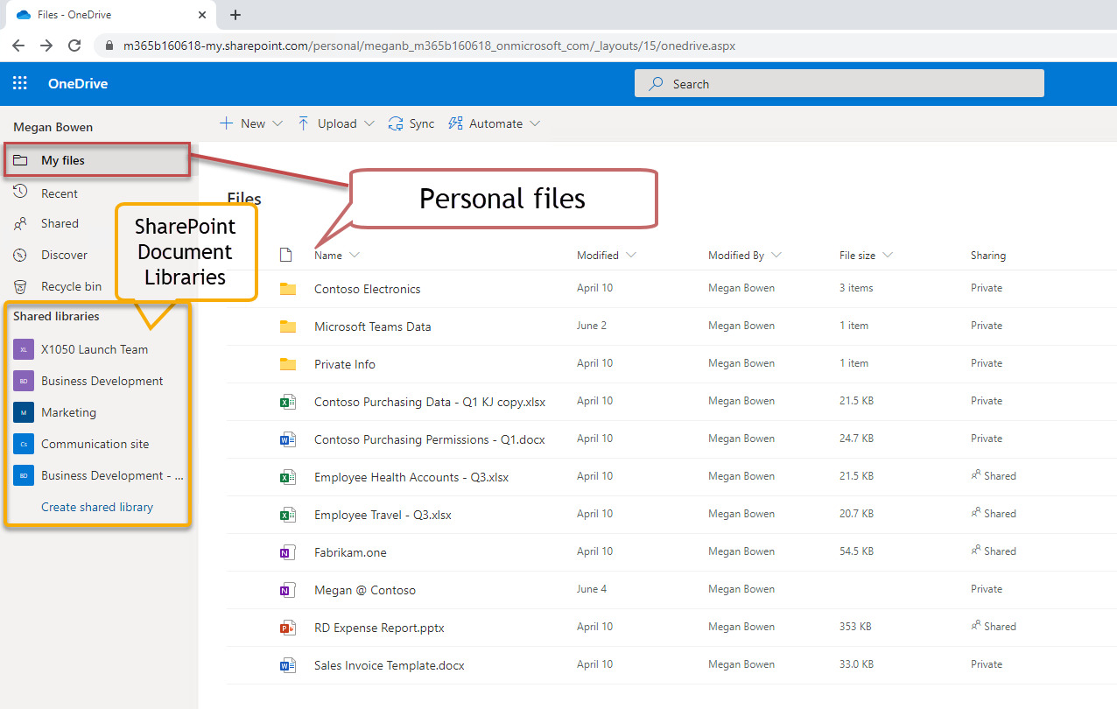This screenshot has width=1117, height=709.
Task: Open the Private Info folder name
Action: pos(345,364)
